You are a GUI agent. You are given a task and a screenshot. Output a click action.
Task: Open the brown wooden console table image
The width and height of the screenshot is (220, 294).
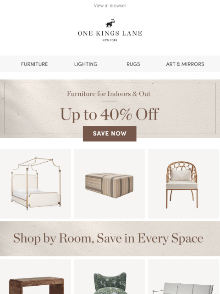(36, 277)
